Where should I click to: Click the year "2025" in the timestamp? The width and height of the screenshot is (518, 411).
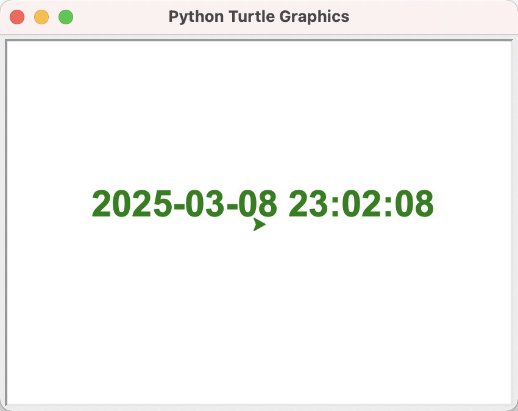(132, 204)
